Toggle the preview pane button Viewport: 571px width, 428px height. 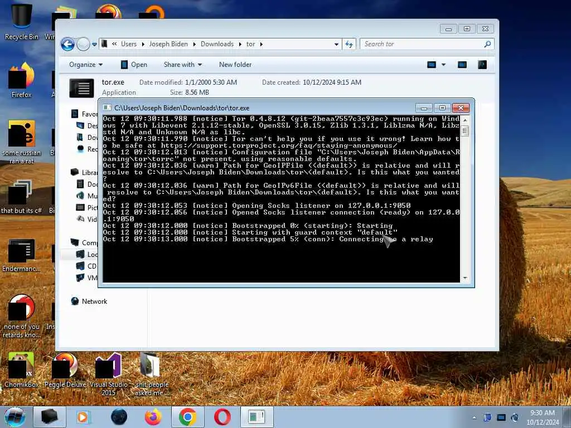coord(462,65)
